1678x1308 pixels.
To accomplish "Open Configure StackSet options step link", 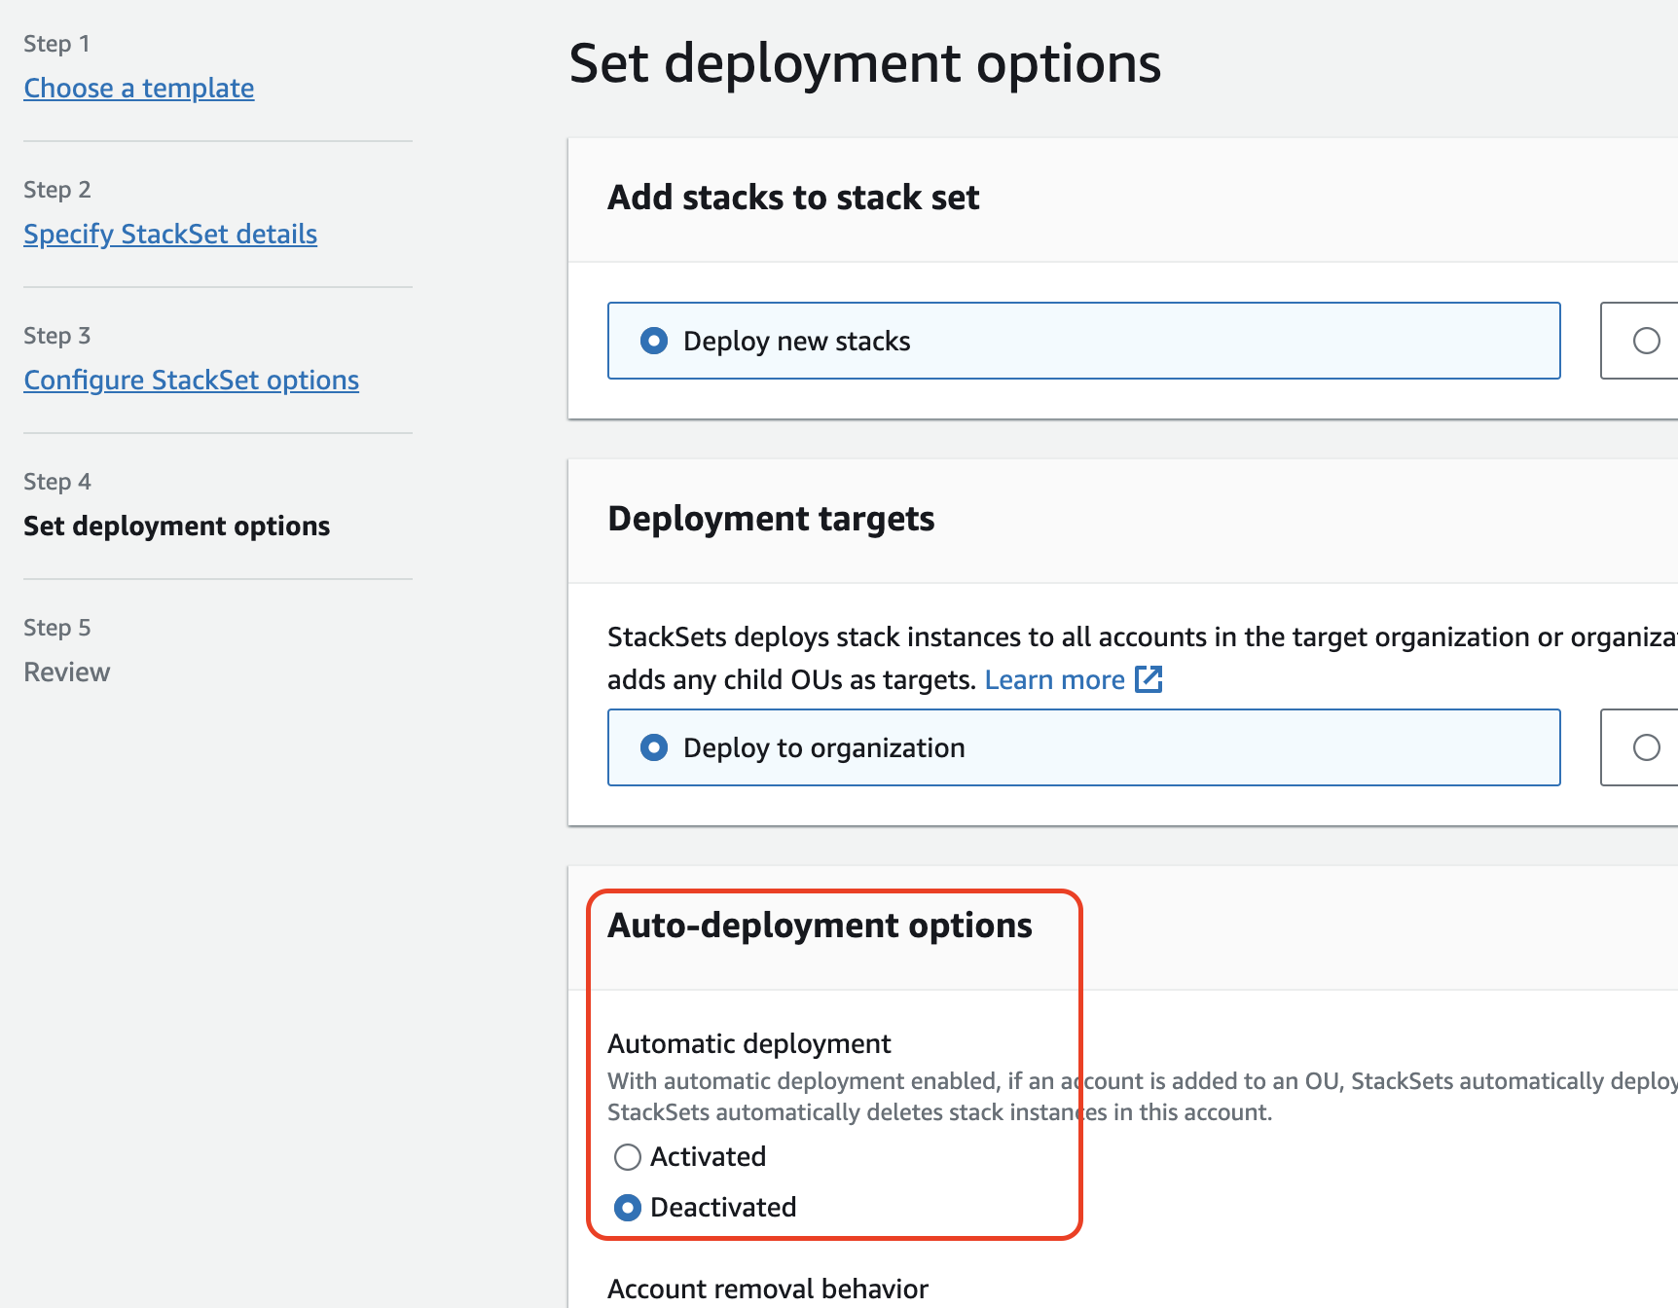I will [x=192, y=380].
